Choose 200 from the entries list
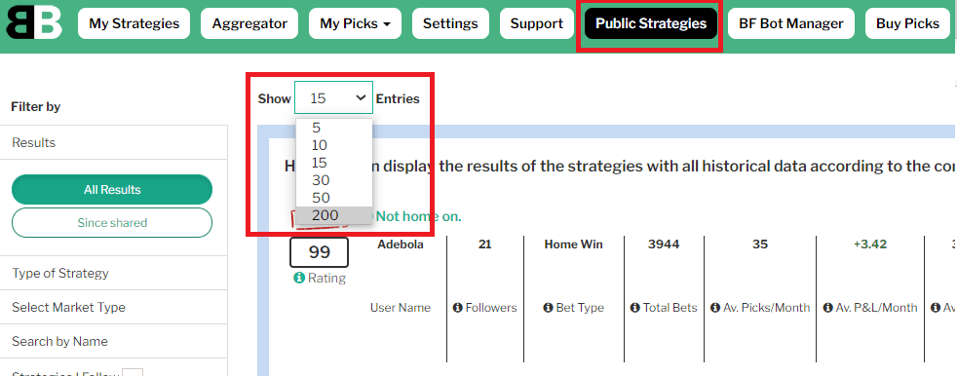The height and width of the screenshot is (376, 957). (x=334, y=215)
